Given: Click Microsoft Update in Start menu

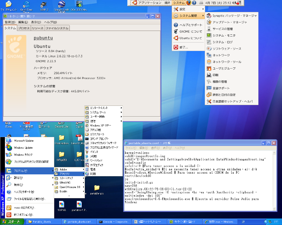Looking at the screenshot, I should (30, 141).
